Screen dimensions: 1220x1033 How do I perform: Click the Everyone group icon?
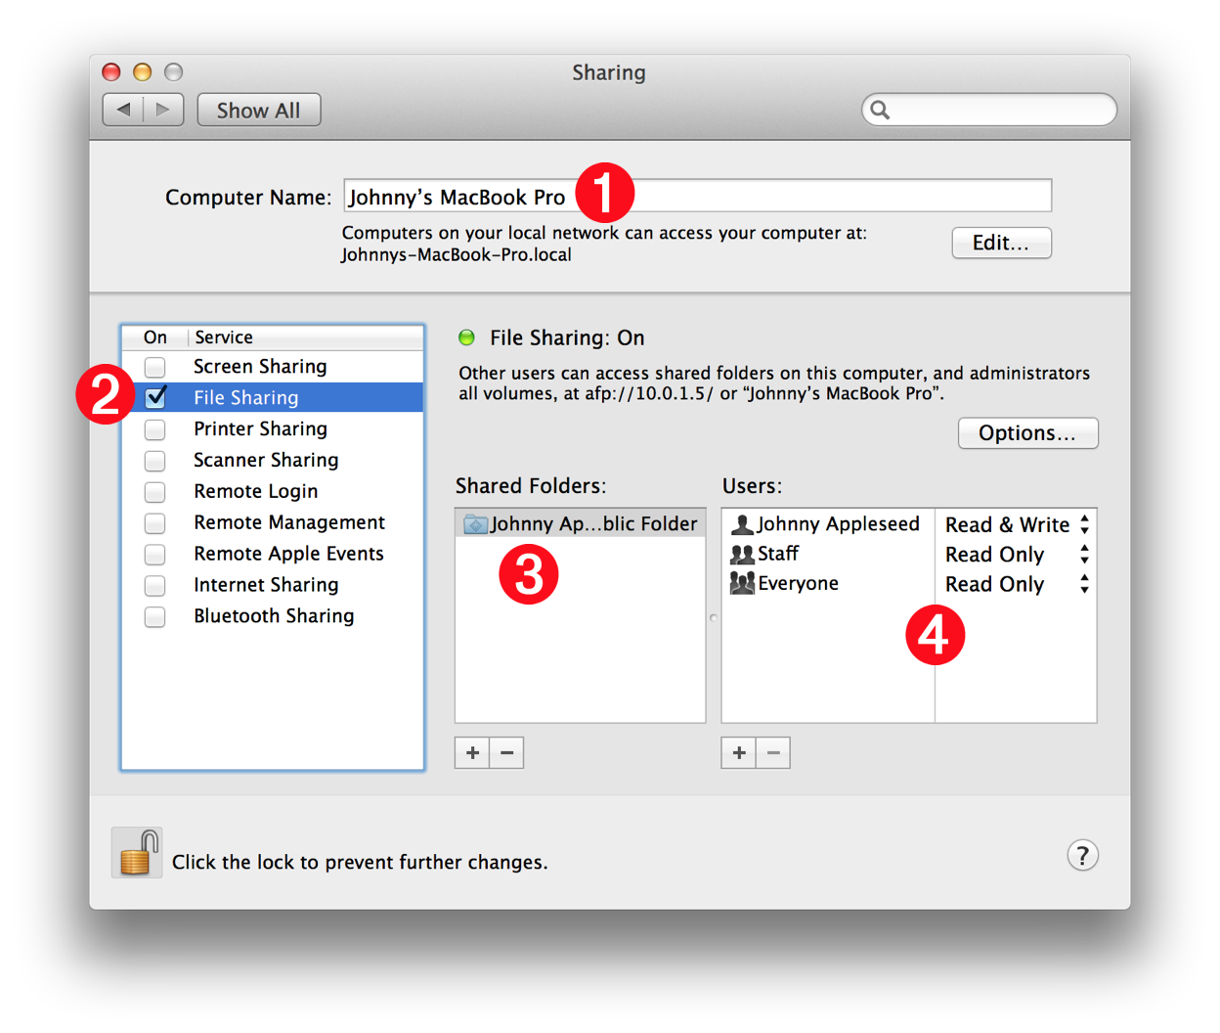(x=742, y=583)
